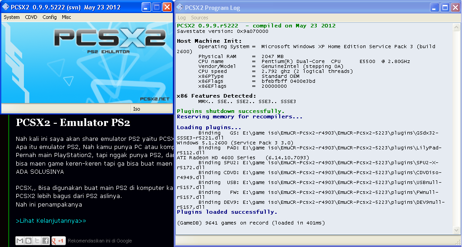
Task: Open the Lihat Kelanjutannya link
Action: (51, 221)
